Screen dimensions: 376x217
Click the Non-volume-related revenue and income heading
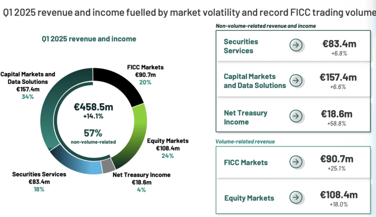tap(266, 26)
